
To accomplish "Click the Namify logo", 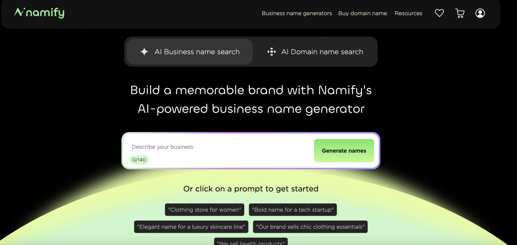I will coord(39,13).
